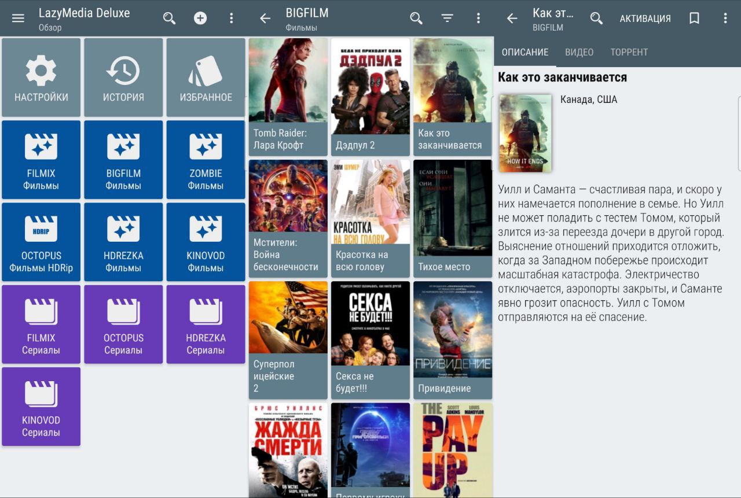Open Суперполицейские 2 movie card
This screenshot has height=498, width=741.
[288, 340]
